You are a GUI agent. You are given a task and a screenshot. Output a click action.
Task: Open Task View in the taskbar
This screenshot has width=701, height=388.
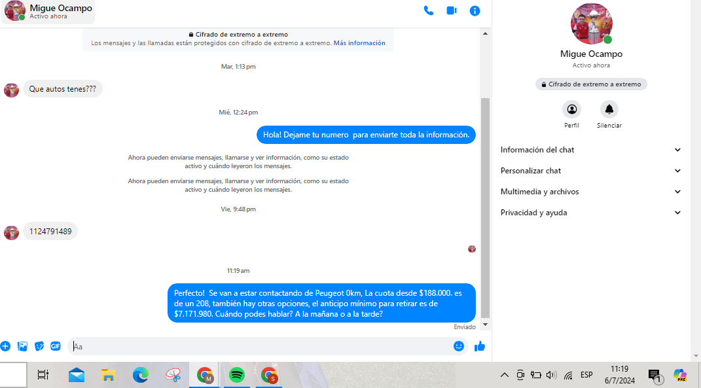pos(43,375)
